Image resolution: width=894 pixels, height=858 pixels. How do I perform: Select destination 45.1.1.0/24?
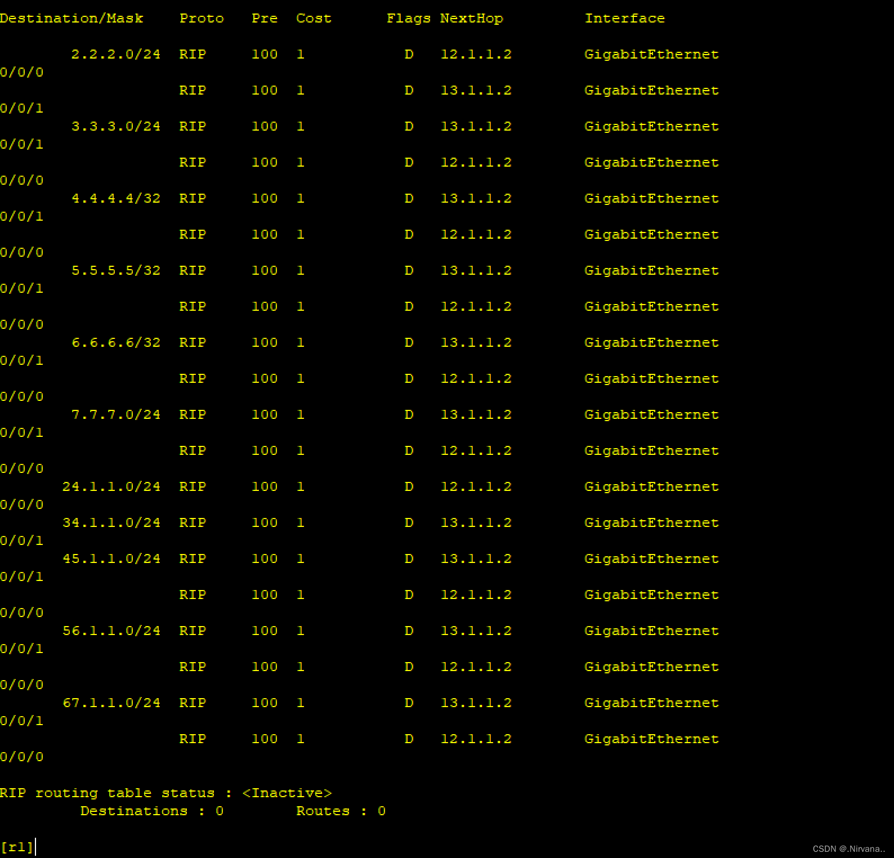[111, 559]
